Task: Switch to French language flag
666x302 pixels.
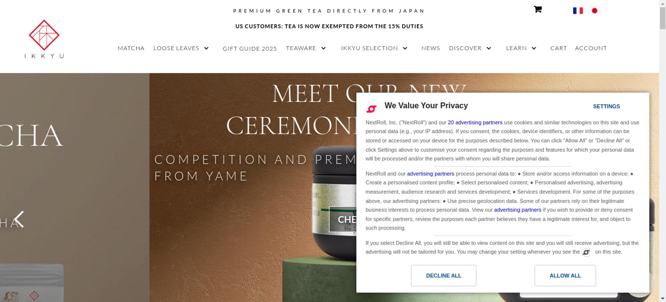Action: tap(578, 11)
